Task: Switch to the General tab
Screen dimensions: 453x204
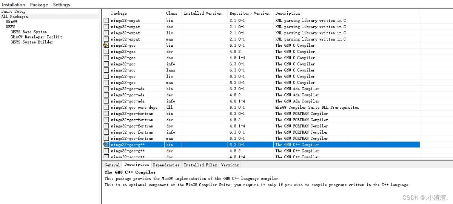Action: 112,165
